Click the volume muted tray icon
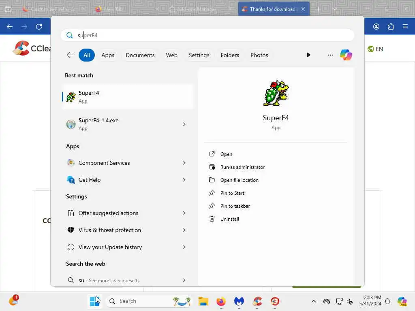This screenshot has height=311, width=415. (x=350, y=301)
